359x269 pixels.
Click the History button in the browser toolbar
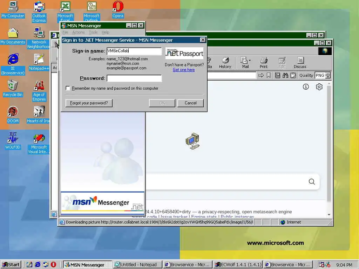pyautogui.click(x=225, y=63)
